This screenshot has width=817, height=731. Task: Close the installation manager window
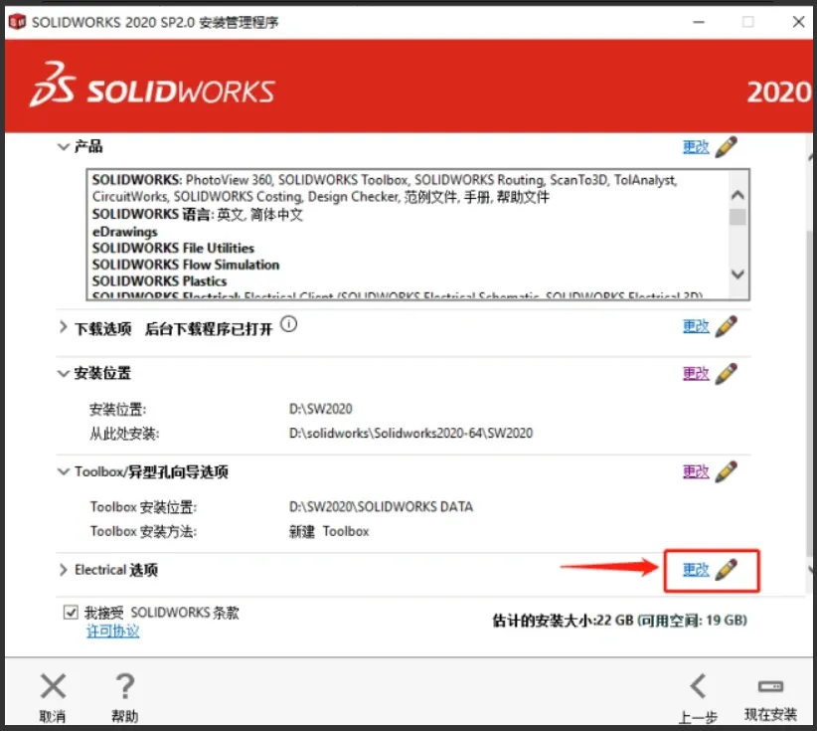click(x=799, y=22)
